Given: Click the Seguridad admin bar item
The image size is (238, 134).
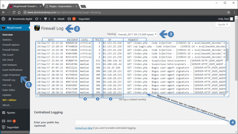Looking at the screenshot, I should tap(84, 19).
